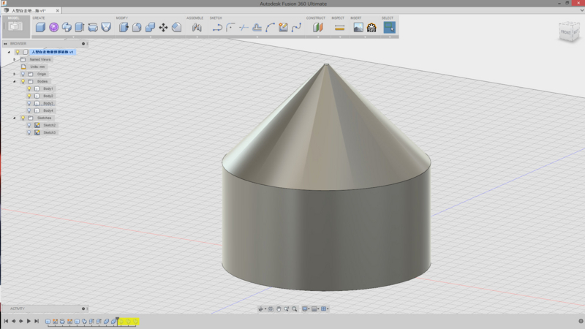Activate the Select tool icon
This screenshot has width=585, height=329.
389,27
